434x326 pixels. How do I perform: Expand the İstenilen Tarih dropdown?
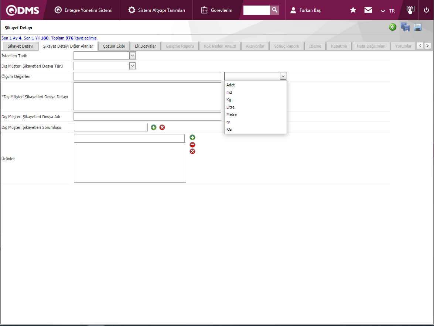pos(132,56)
